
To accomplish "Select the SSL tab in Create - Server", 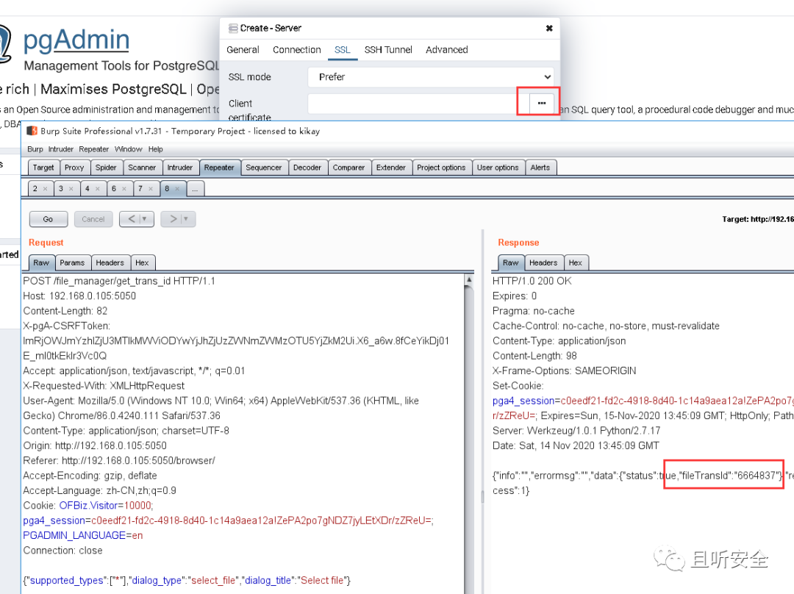I will [x=343, y=50].
